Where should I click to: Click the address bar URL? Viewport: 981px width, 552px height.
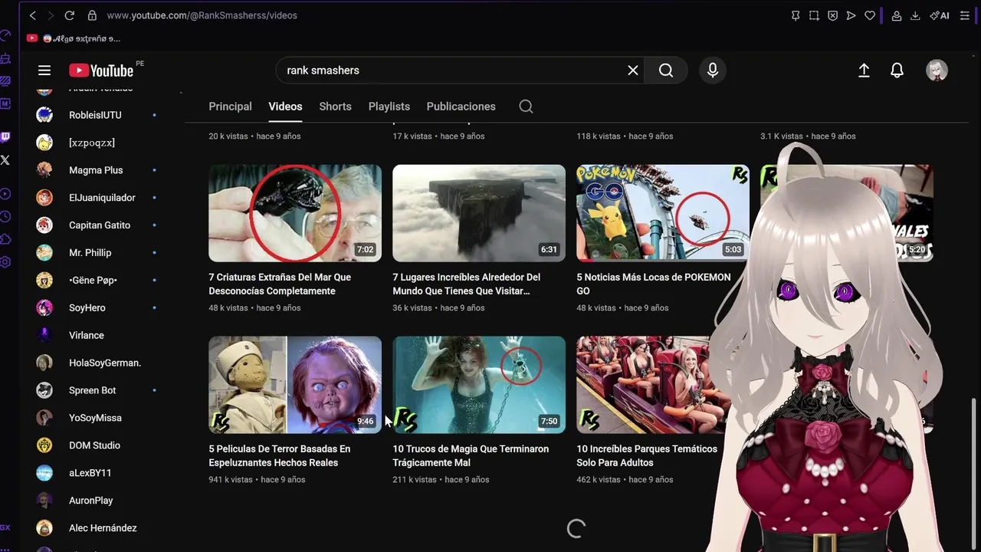click(x=202, y=15)
